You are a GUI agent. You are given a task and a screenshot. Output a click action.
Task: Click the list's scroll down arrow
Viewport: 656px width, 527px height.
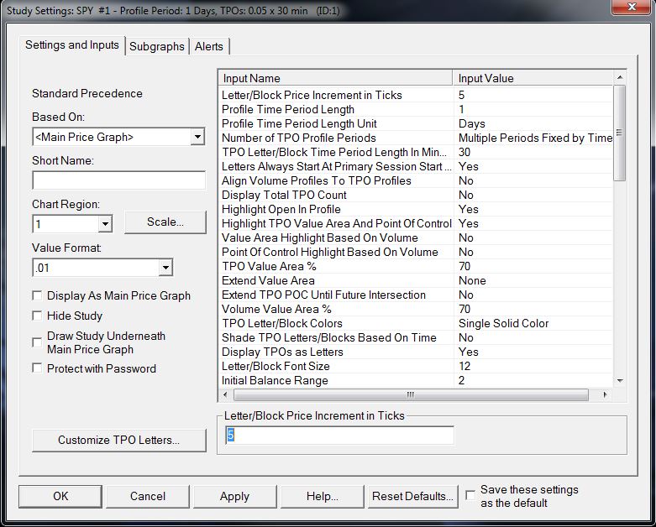pyautogui.click(x=620, y=381)
